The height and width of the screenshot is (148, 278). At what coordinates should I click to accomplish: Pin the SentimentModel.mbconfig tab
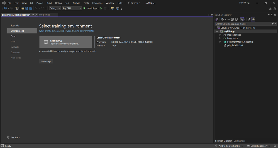coord(33,15)
